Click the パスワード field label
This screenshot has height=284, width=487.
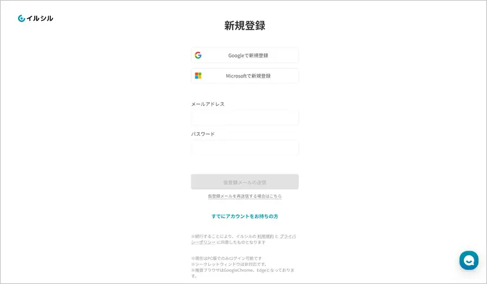click(203, 134)
